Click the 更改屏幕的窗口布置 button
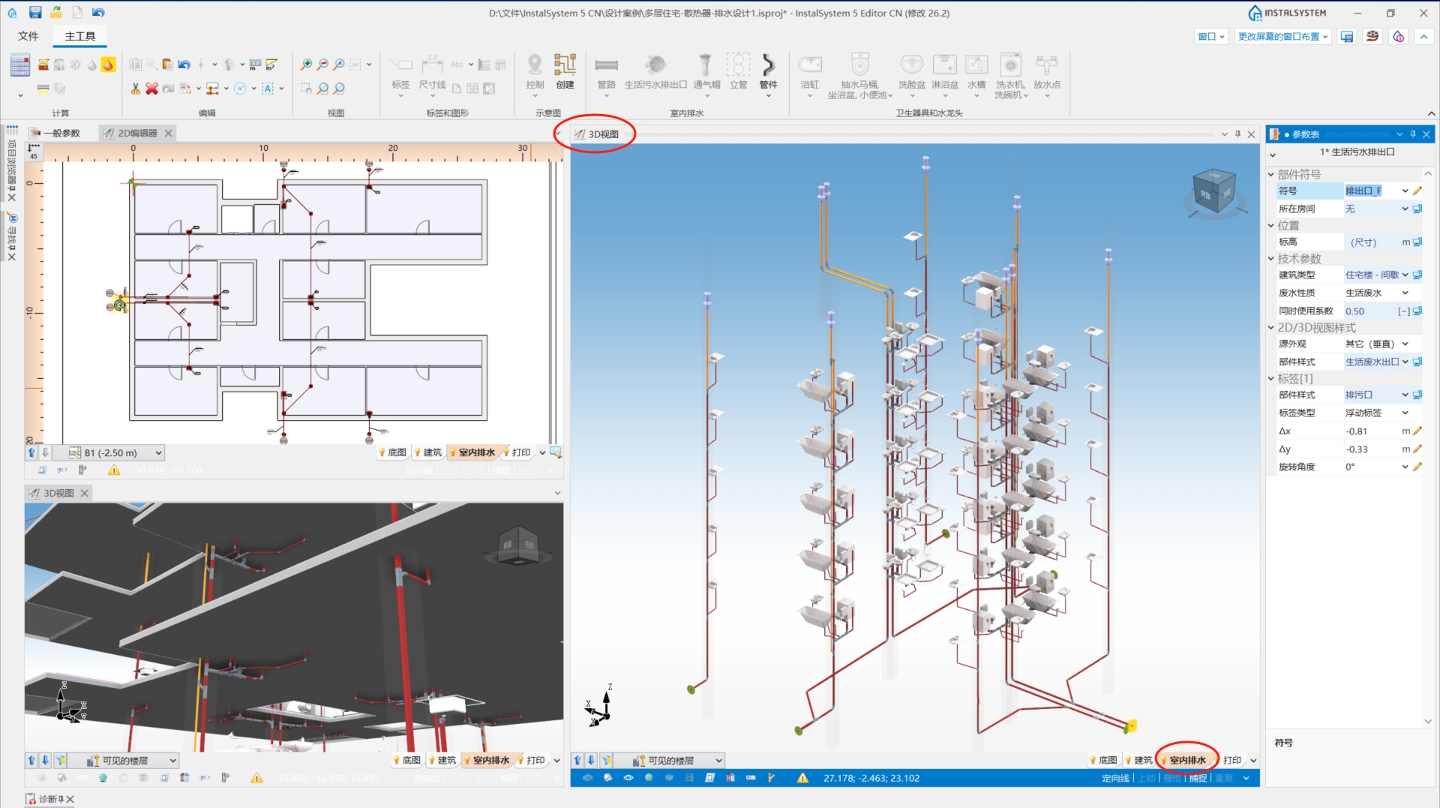Viewport: 1440px width, 808px height. pos(1282,36)
